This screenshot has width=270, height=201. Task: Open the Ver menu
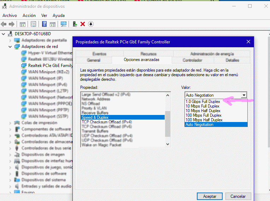(44, 16)
